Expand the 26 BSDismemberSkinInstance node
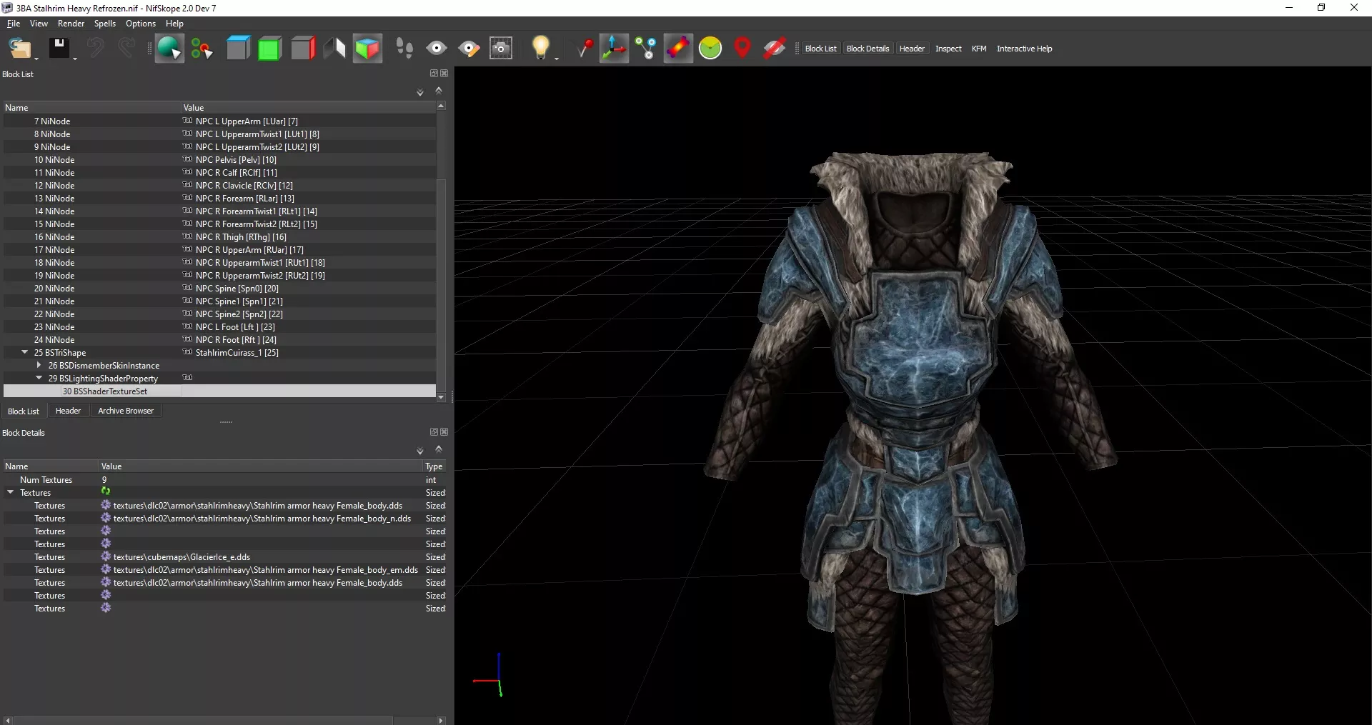The width and height of the screenshot is (1372, 725). pos(39,365)
